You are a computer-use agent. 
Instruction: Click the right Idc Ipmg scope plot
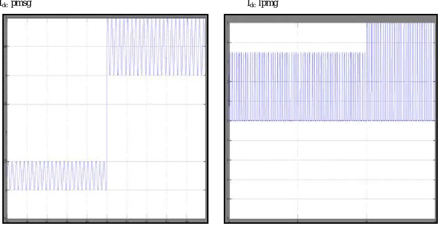(331, 119)
